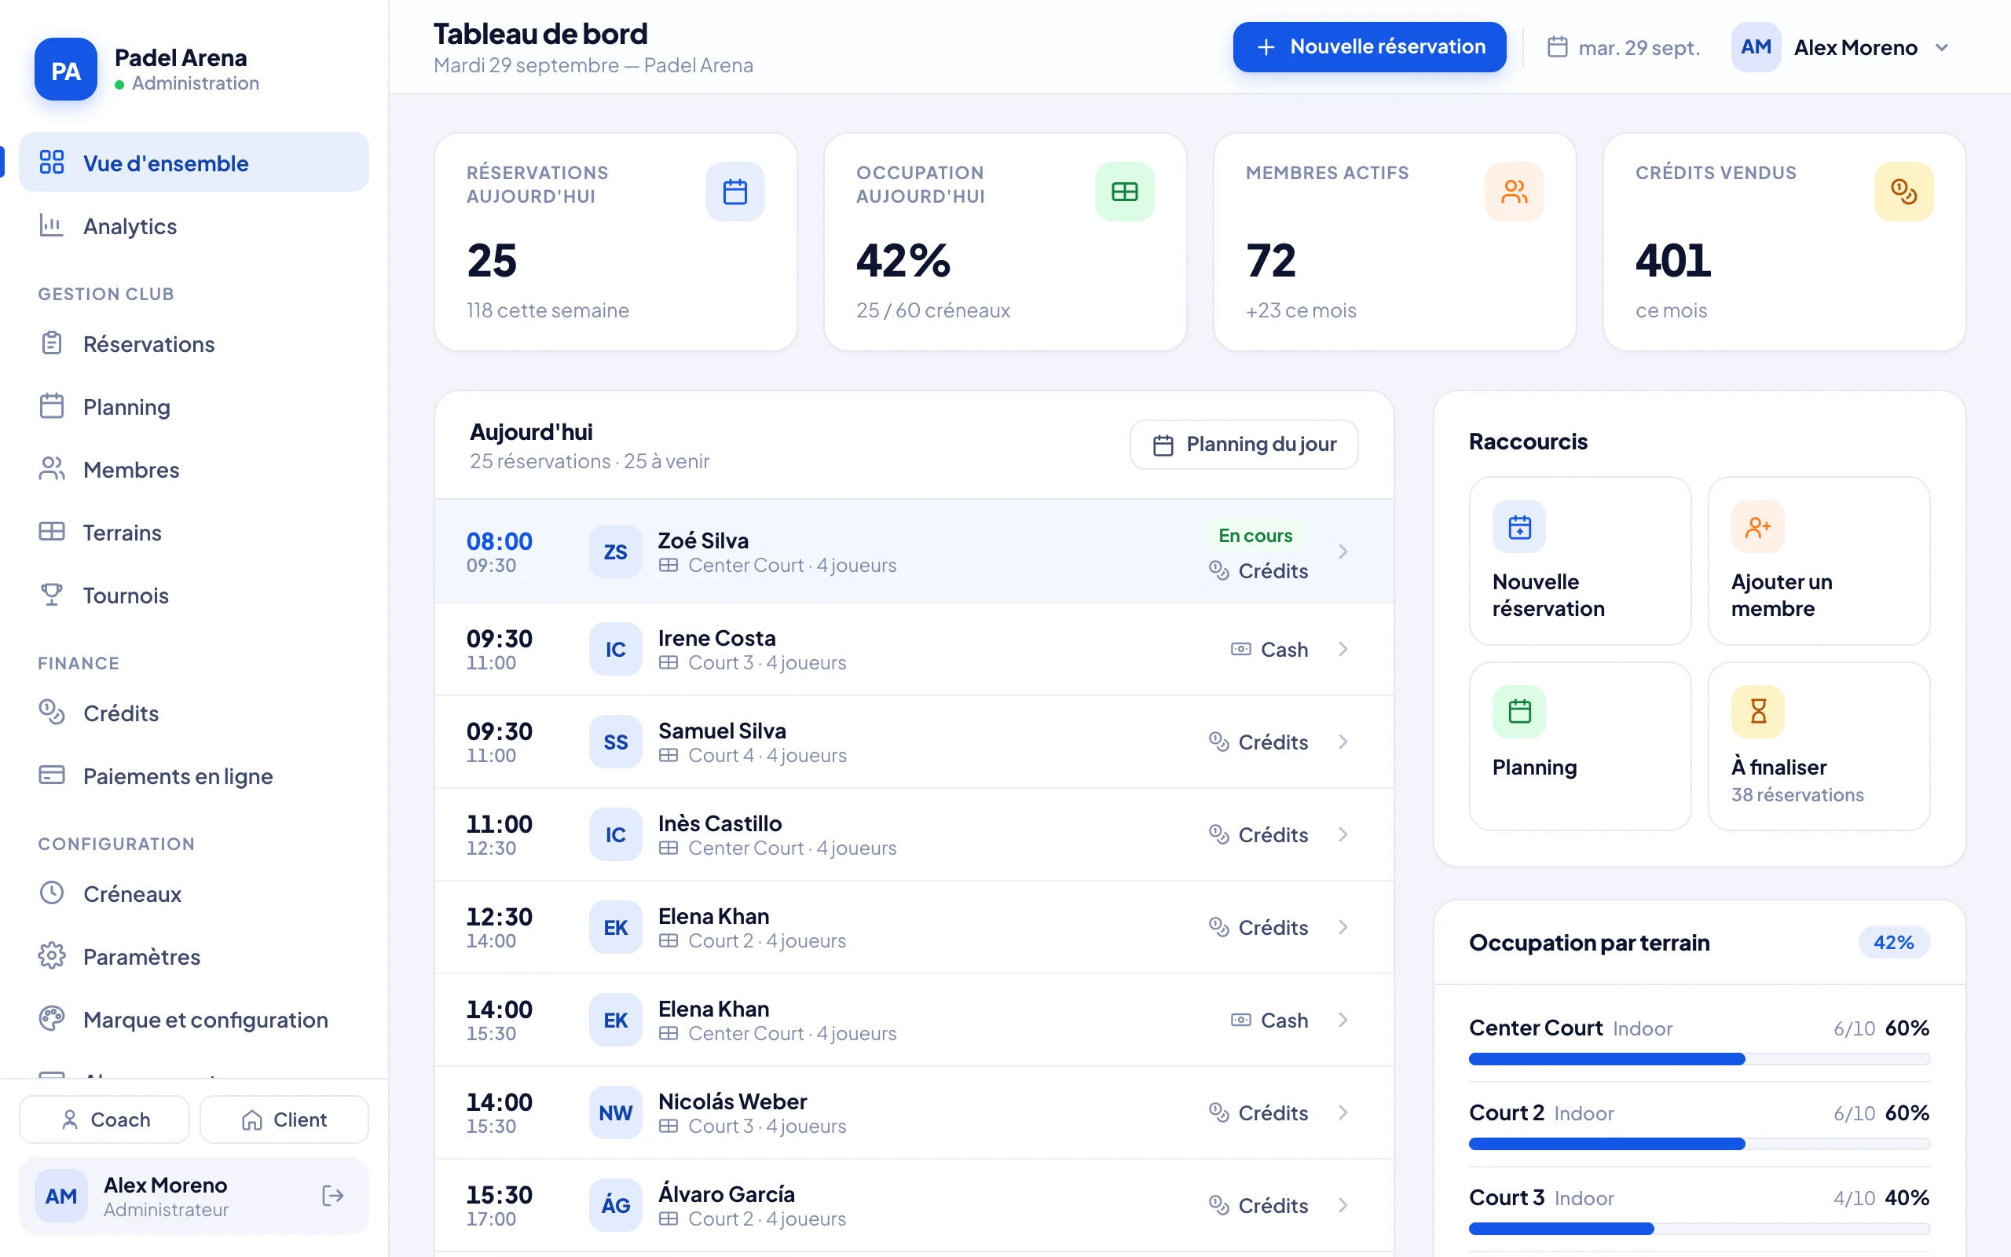This screenshot has width=2011, height=1257.
Task: Click the ÁG avatar of Álvaro García
Action: 615,1205
